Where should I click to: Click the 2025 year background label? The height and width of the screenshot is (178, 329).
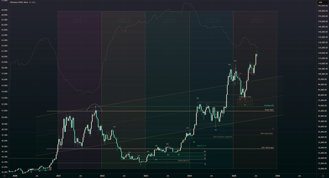tap(257, 21)
